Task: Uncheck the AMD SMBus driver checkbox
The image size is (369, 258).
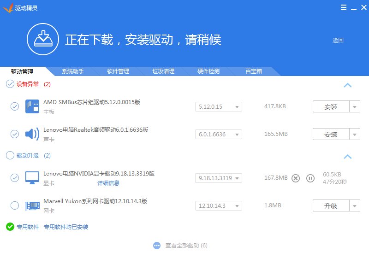Action: (15, 106)
